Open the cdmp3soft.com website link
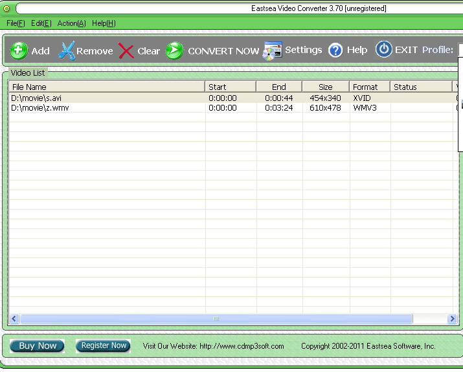Viewport: 463px width, 372px height. click(x=242, y=346)
